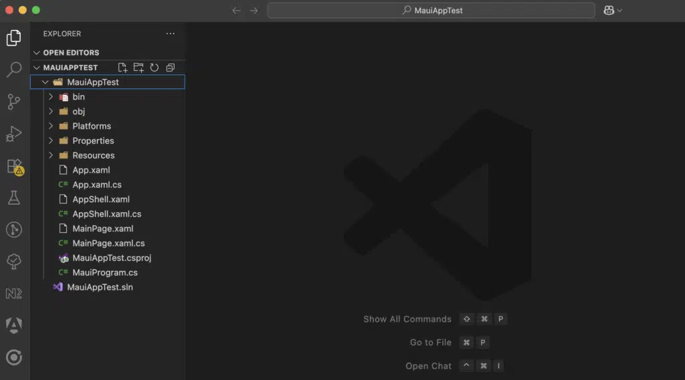Open the Testing flask view
Screen dimensions: 685x380
[14, 198]
